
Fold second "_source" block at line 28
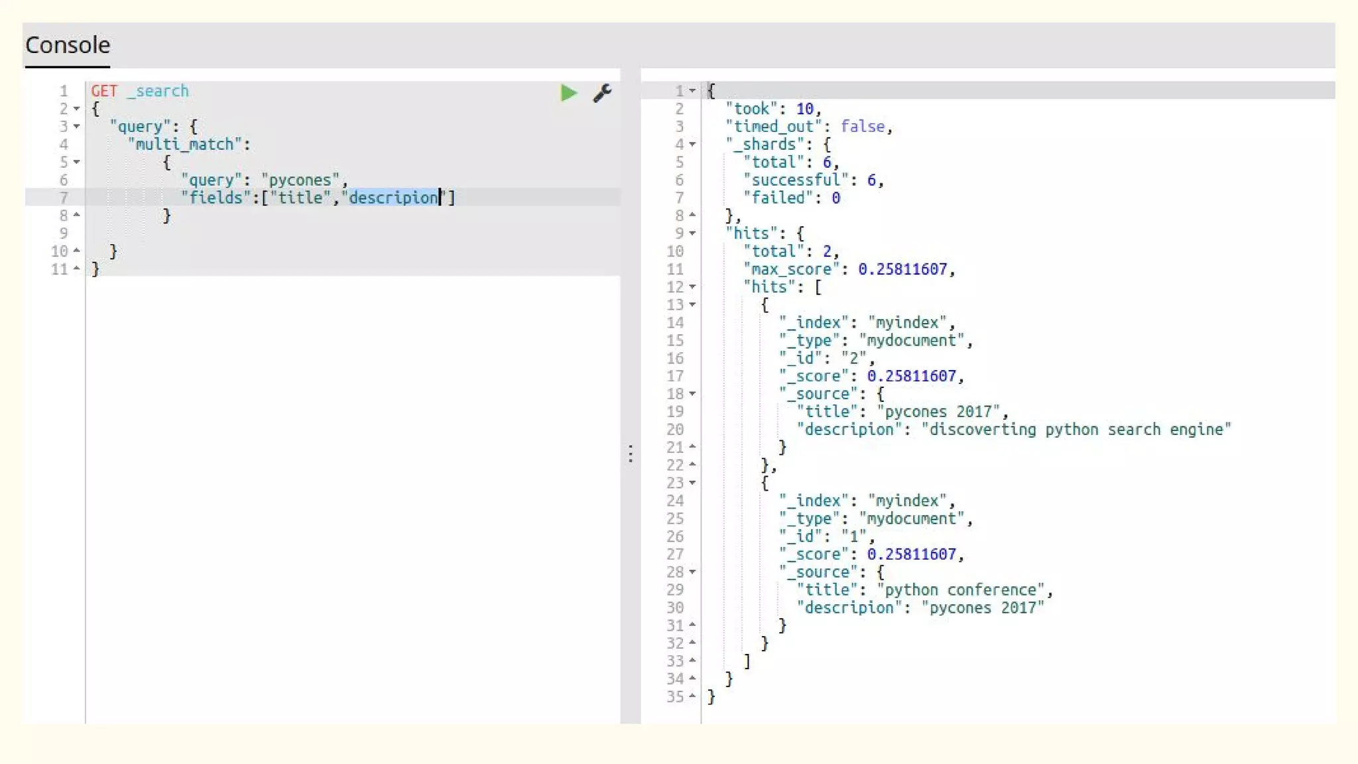pyautogui.click(x=692, y=572)
